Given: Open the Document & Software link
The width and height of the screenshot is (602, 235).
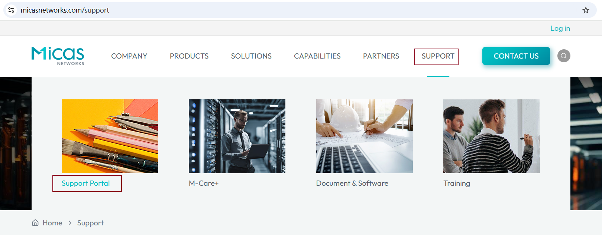Looking at the screenshot, I should (352, 183).
